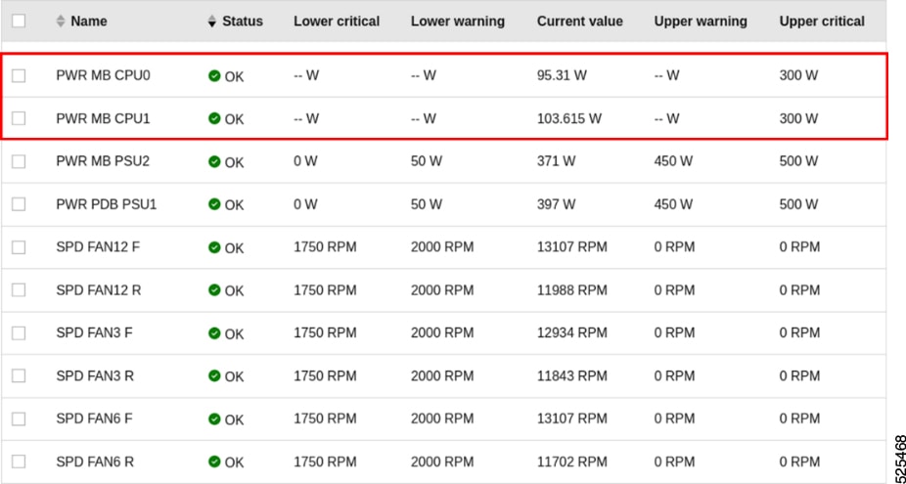Image resolution: width=906 pixels, height=484 pixels.
Task: Click PSU2's 50 W lower warning value
Action: (x=427, y=161)
